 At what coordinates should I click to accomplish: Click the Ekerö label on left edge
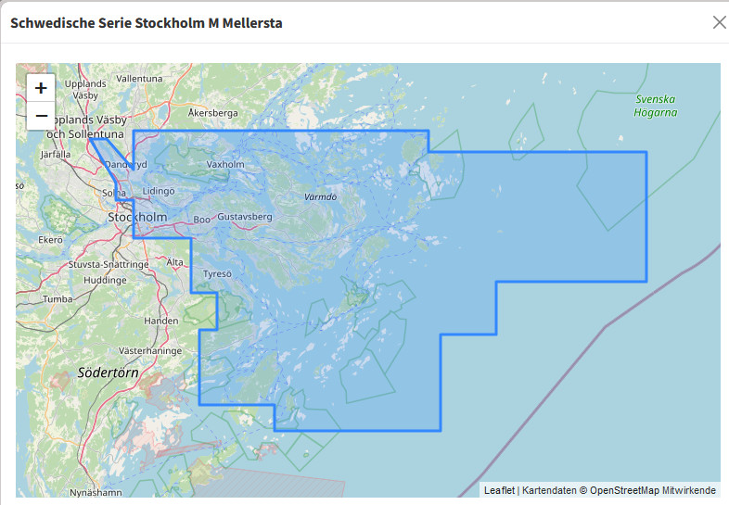pyautogui.click(x=49, y=239)
